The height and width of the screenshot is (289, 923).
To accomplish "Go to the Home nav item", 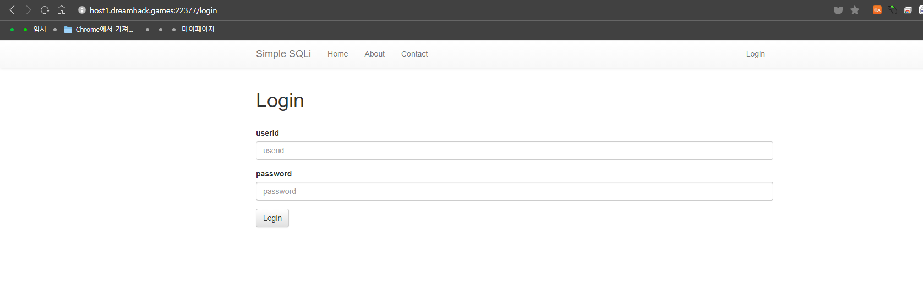I will [x=337, y=54].
